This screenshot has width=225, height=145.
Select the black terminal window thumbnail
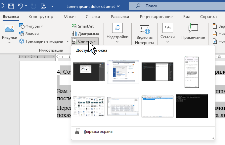click(x=192, y=106)
